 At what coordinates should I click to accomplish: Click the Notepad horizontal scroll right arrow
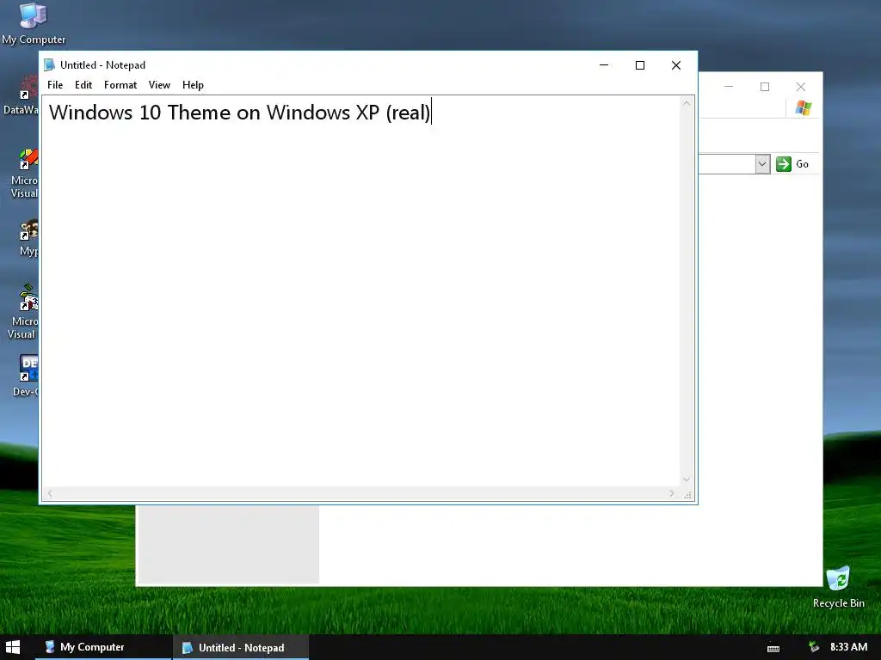pos(671,493)
